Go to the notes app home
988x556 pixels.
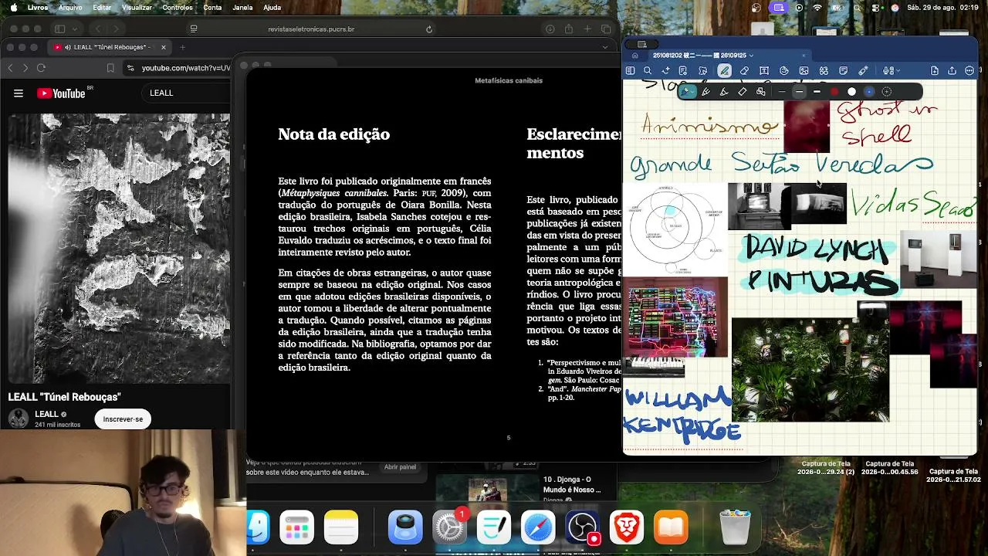tap(634, 56)
